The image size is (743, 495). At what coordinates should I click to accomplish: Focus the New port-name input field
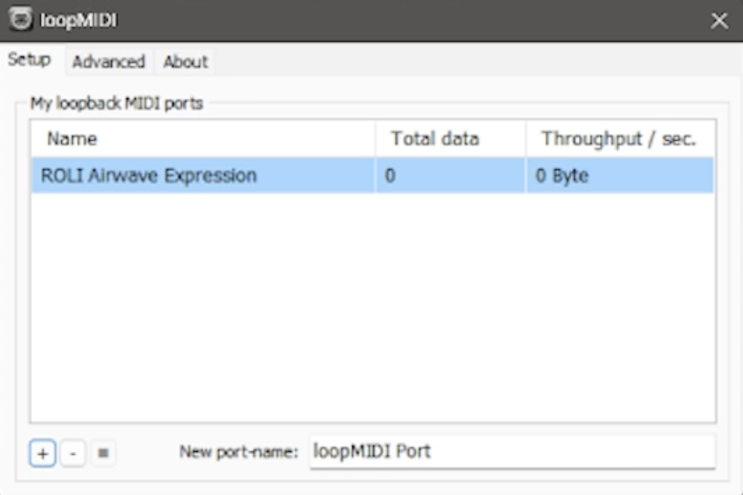pos(513,452)
